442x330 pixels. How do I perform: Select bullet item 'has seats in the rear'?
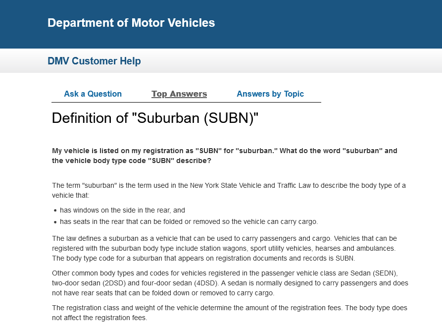pyautogui.click(x=189, y=221)
